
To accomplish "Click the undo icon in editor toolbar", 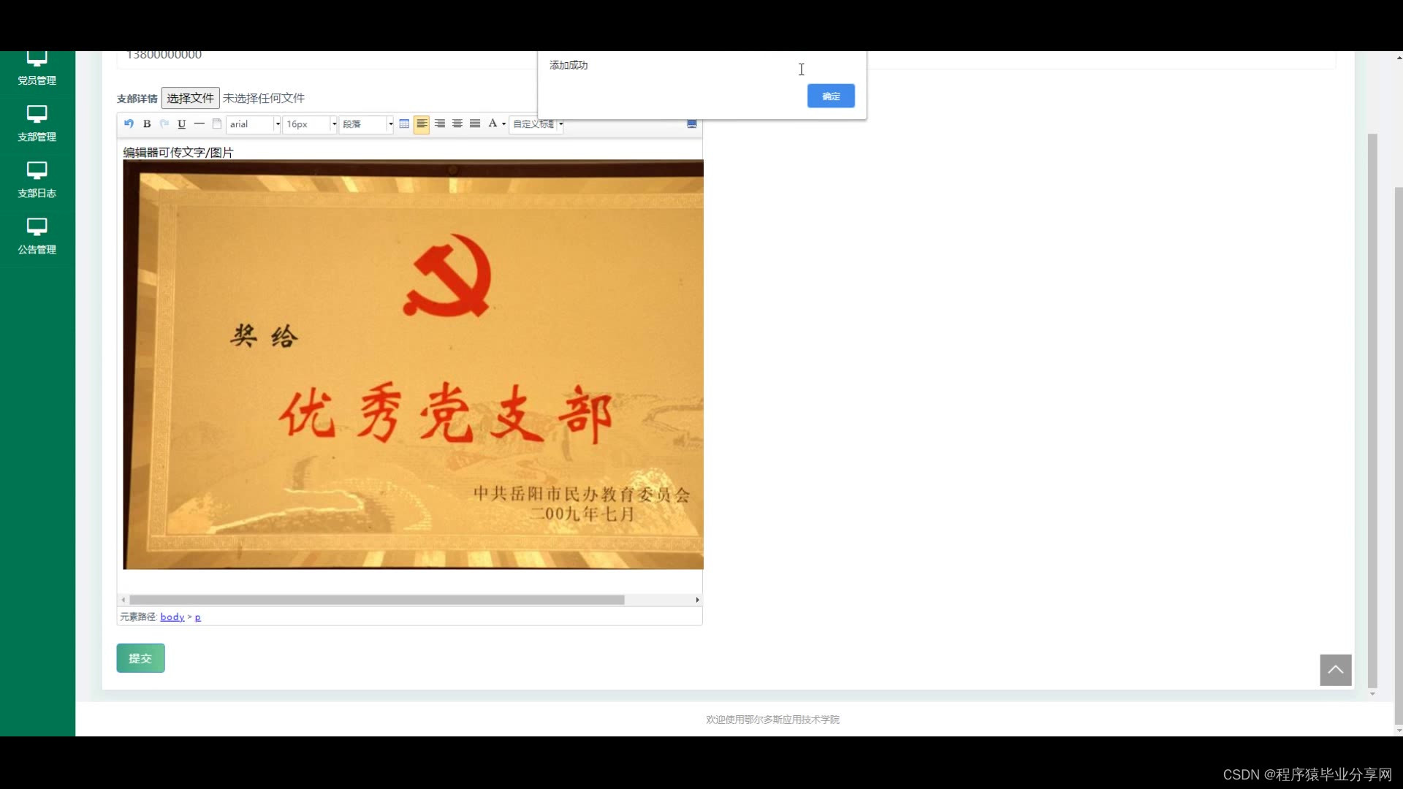I will pos(129,123).
